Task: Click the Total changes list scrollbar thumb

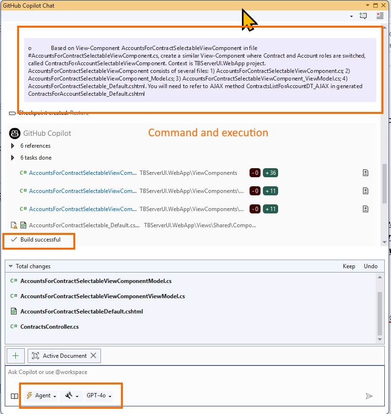Action: [x=380, y=313]
